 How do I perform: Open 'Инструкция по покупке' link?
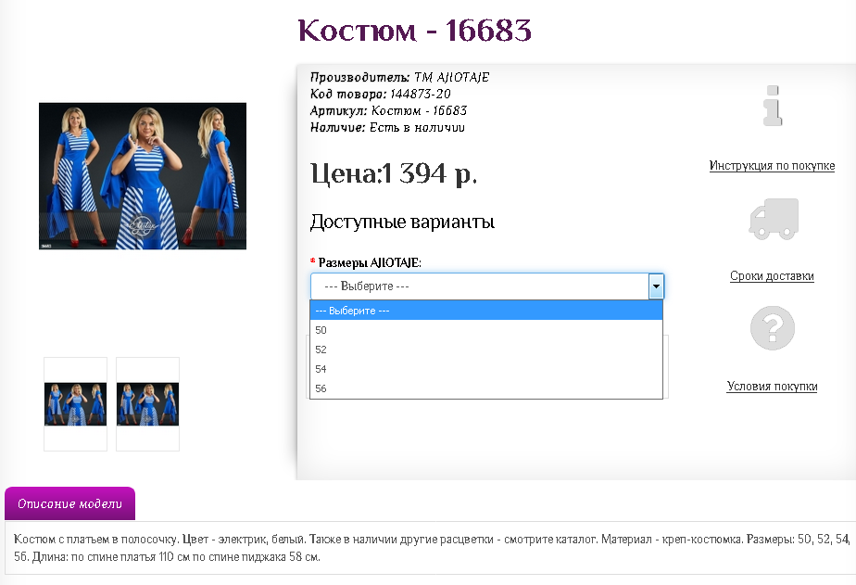coord(772,165)
